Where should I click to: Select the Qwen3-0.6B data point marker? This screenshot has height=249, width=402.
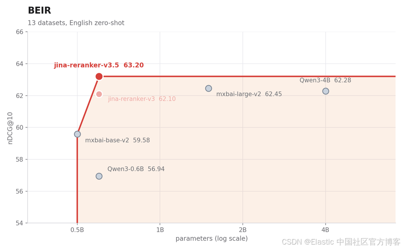(99, 176)
